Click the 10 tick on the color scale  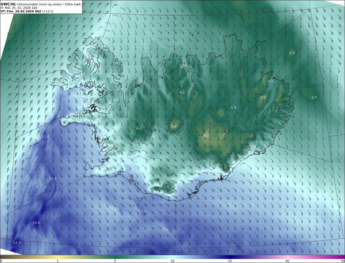(x=172, y=261)
